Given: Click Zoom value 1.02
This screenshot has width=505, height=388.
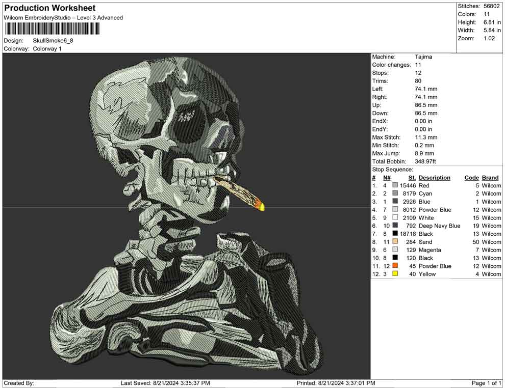Looking at the screenshot, I should tap(489, 38).
